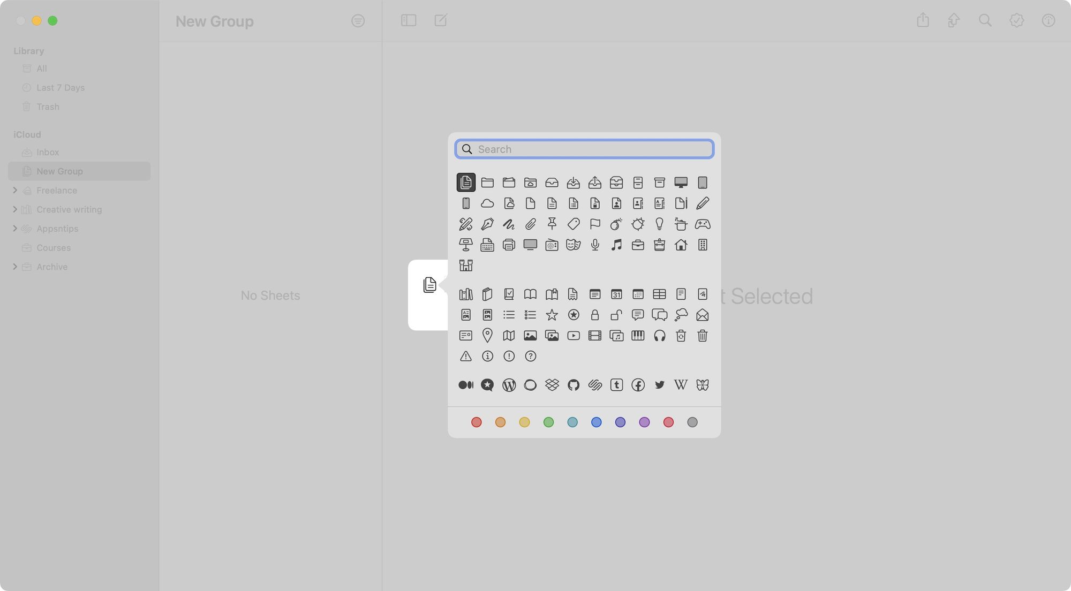Choose the purple color swatch
Viewport: 1071px width, 591px height.
pos(644,422)
